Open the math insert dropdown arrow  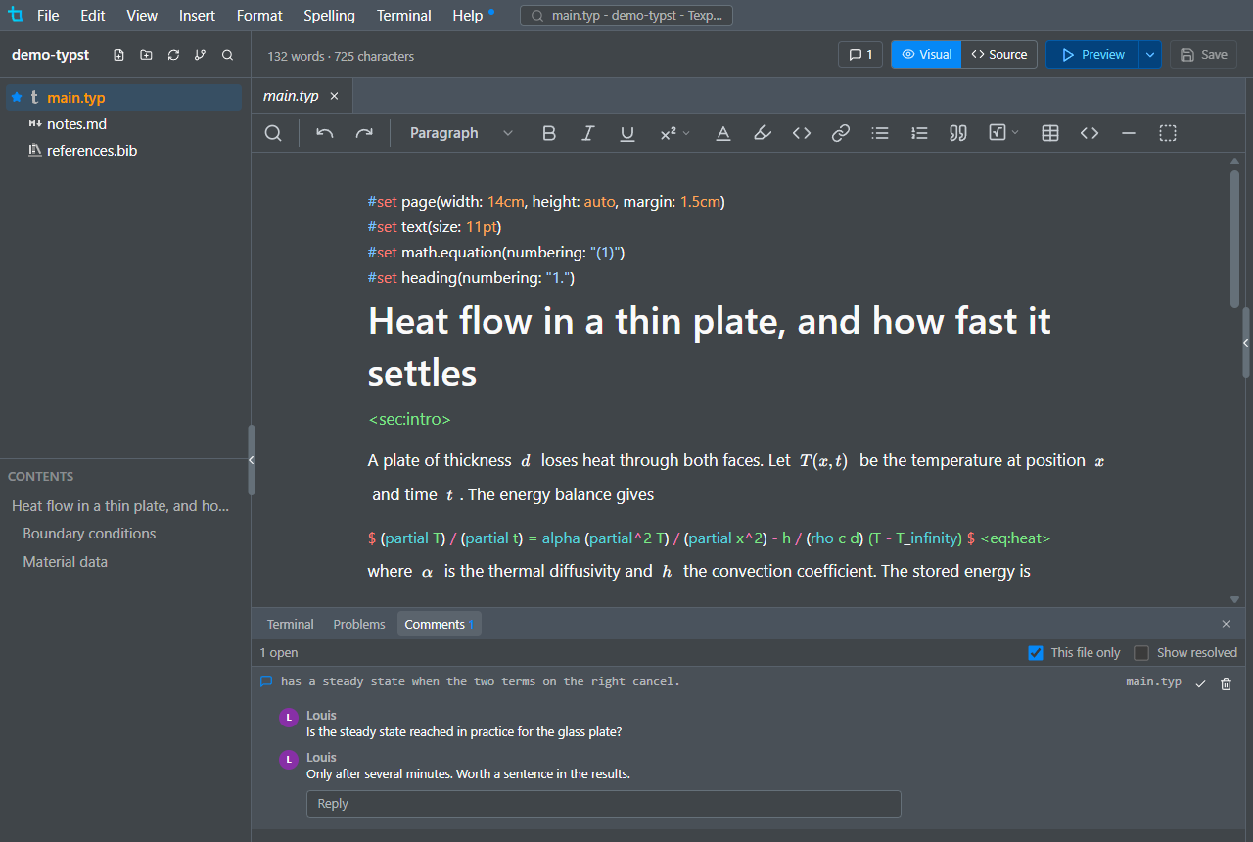(x=1015, y=133)
